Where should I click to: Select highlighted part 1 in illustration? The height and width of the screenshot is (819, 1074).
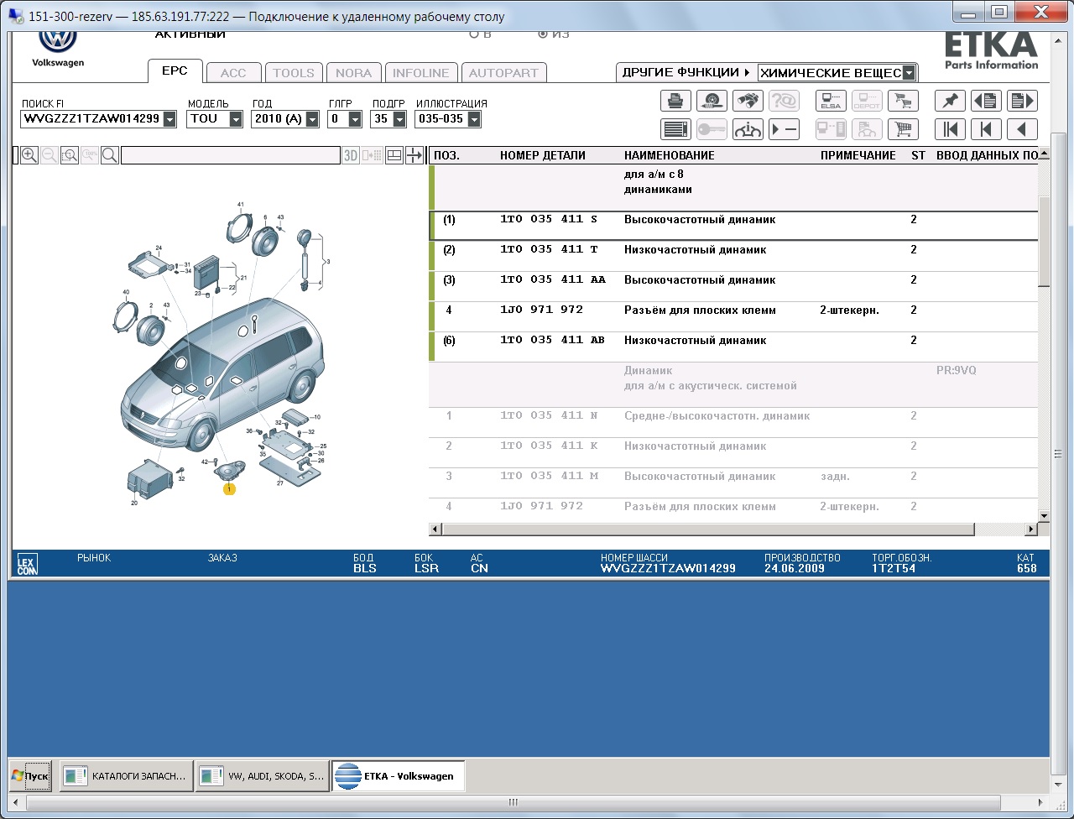click(228, 488)
